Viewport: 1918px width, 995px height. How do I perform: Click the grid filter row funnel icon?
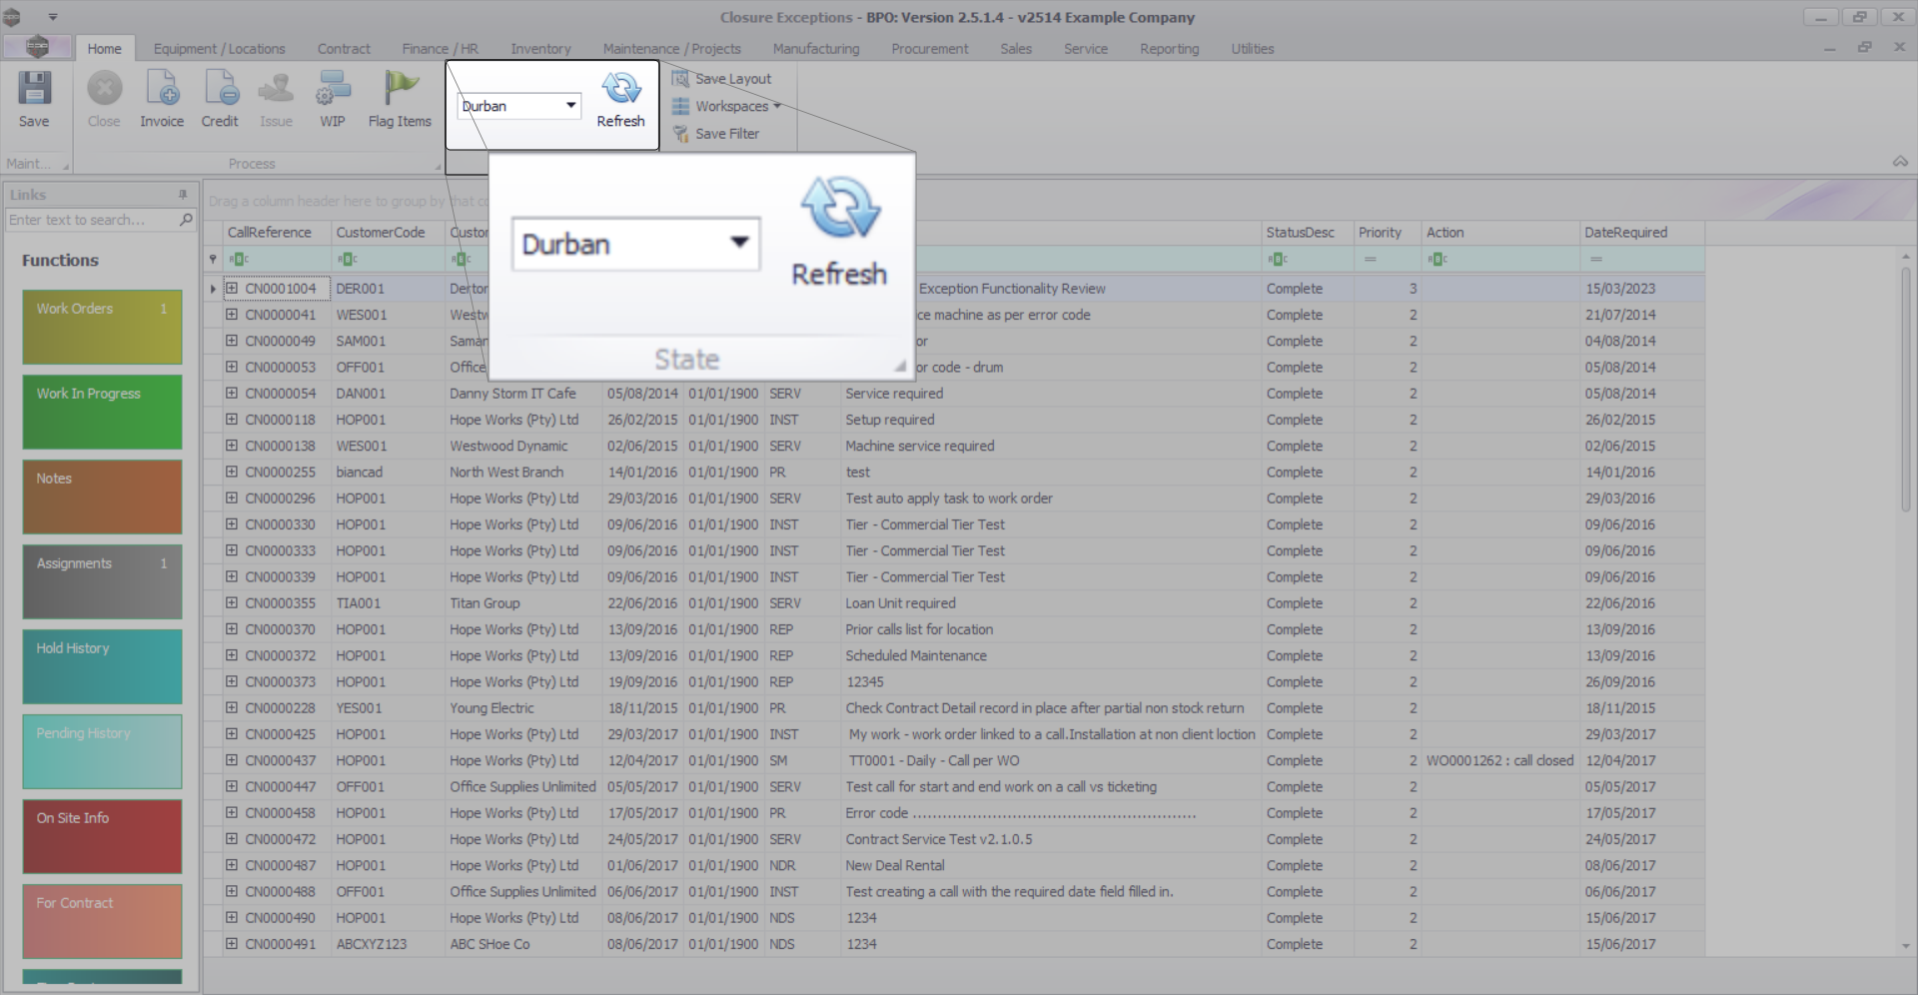213,259
